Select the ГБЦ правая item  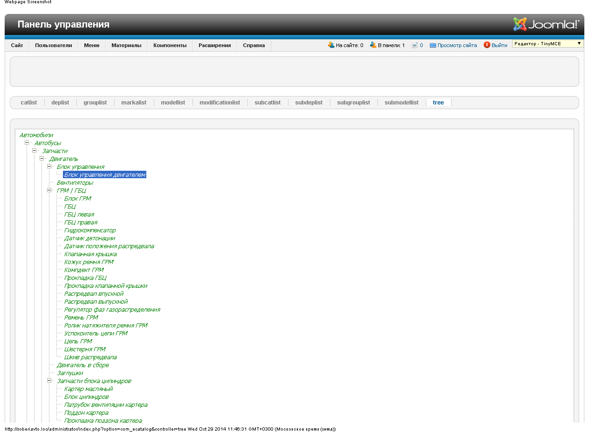(81, 222)
